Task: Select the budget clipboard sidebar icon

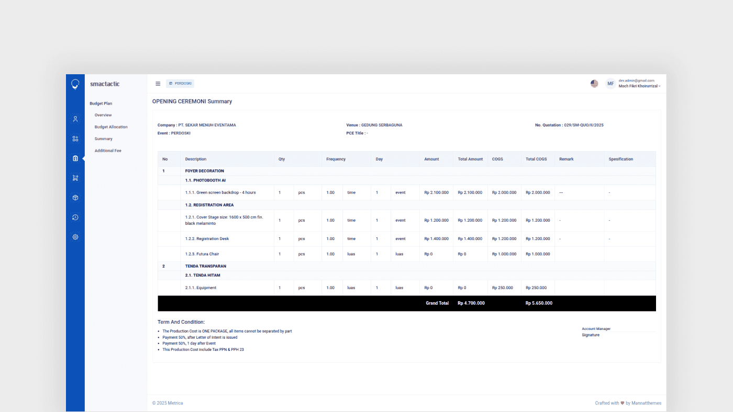Action: [x=75, y=158]
